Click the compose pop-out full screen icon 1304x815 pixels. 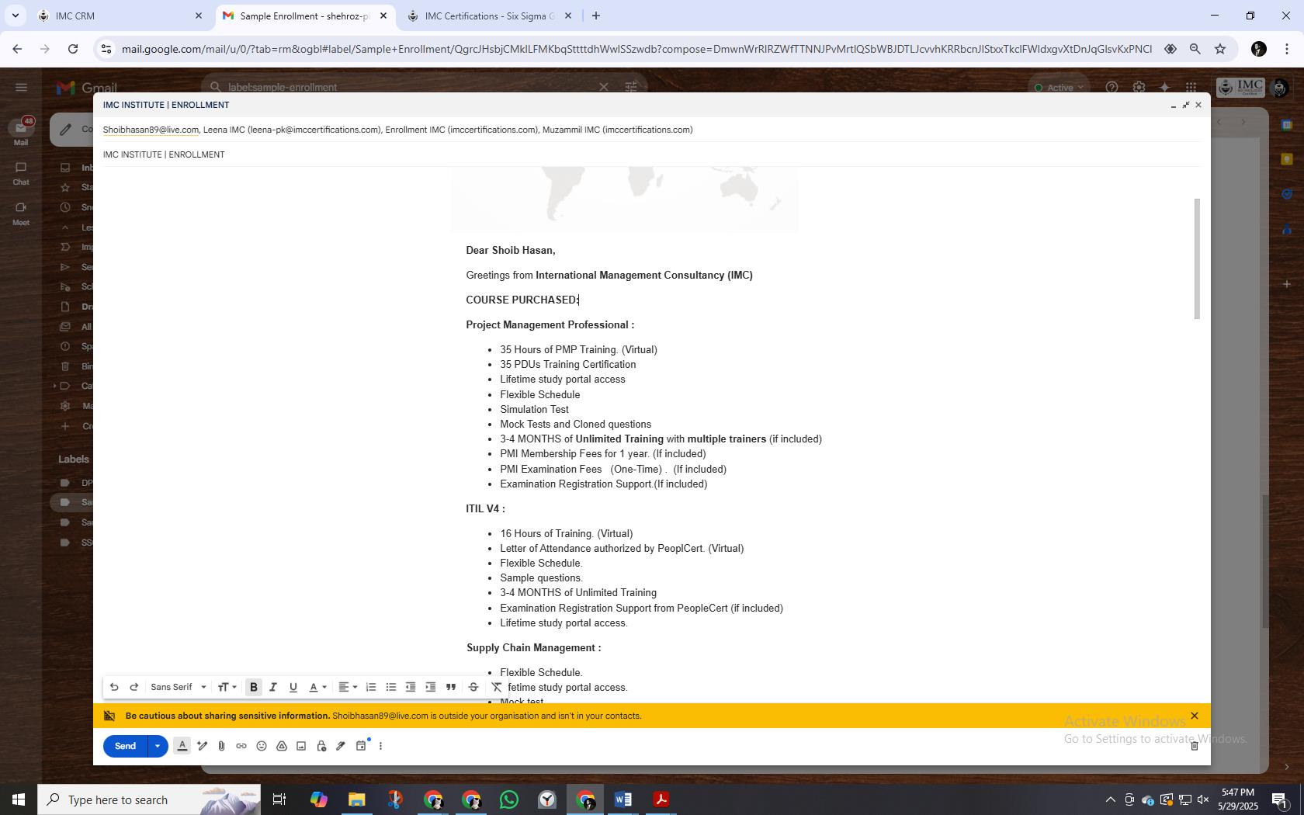(x=1186, y=105)
